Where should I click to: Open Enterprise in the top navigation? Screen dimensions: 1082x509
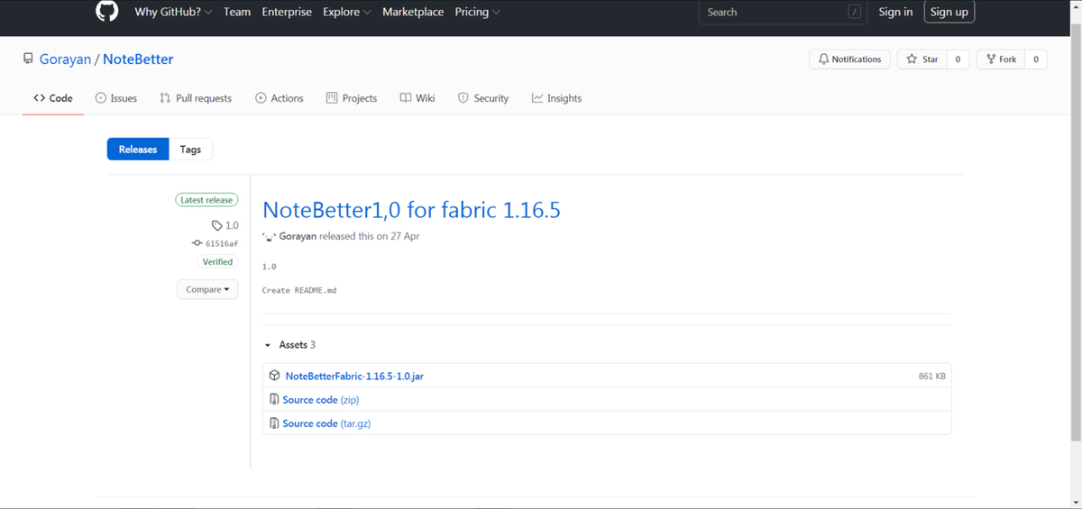tap(287, 12)
